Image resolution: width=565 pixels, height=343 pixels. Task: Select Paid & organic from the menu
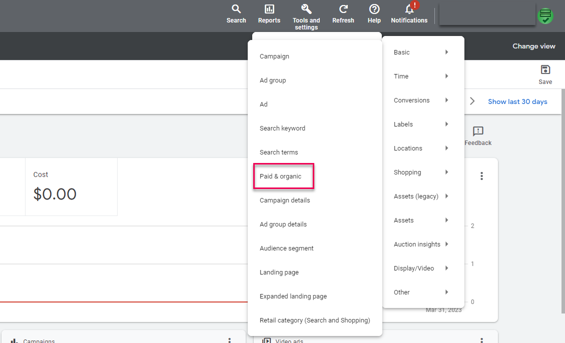tap(280, 176)
